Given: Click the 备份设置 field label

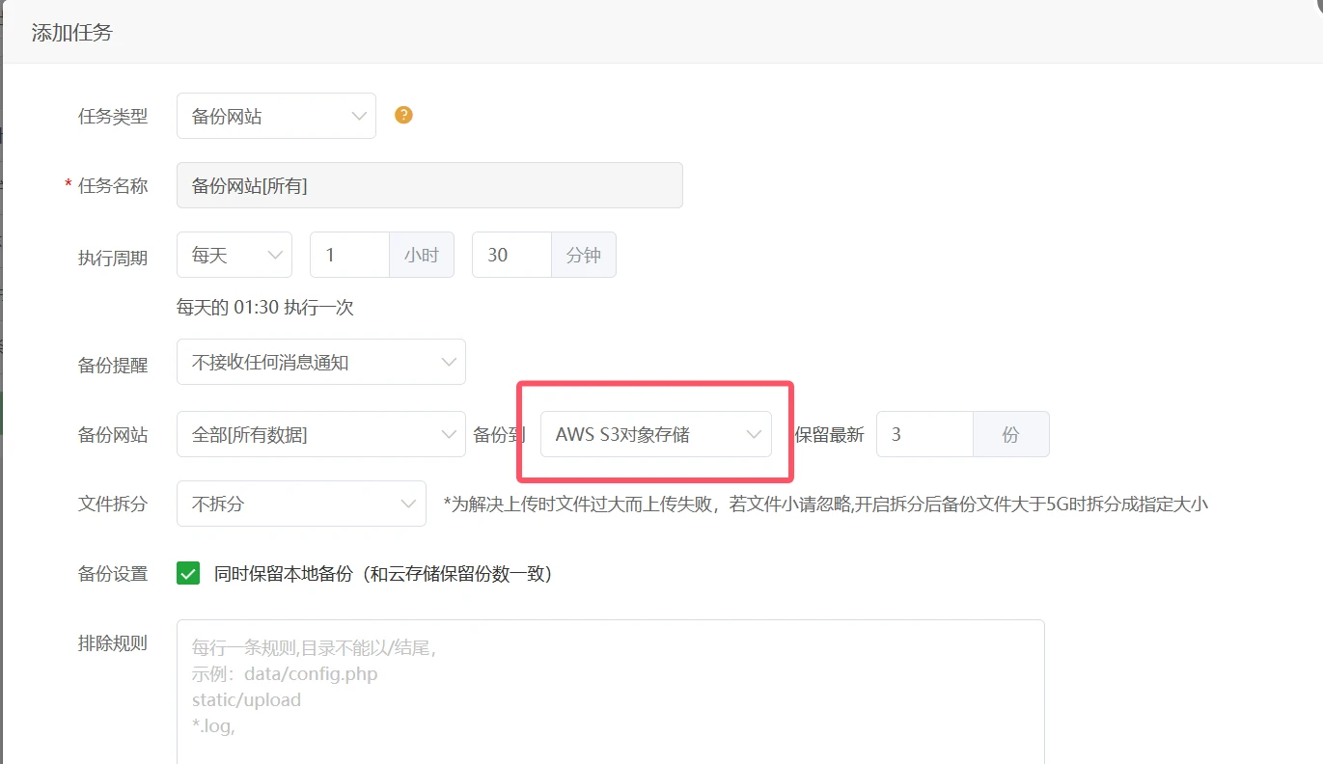Looking at the screenshot, I should (113, 574).
